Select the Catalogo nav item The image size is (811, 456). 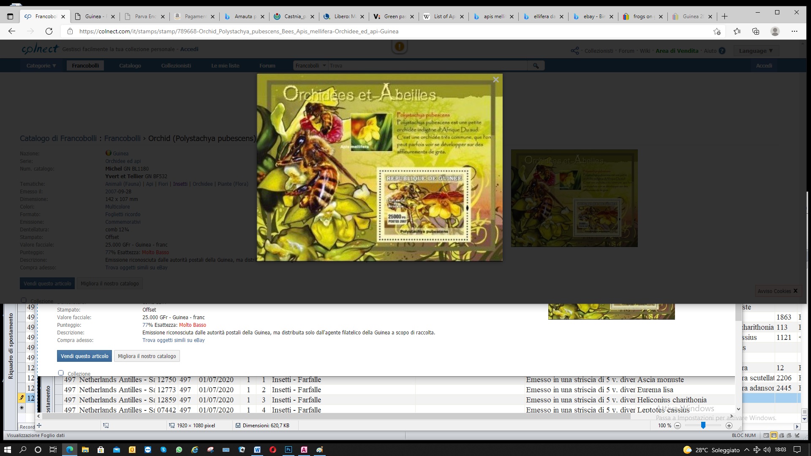[130, 66]
